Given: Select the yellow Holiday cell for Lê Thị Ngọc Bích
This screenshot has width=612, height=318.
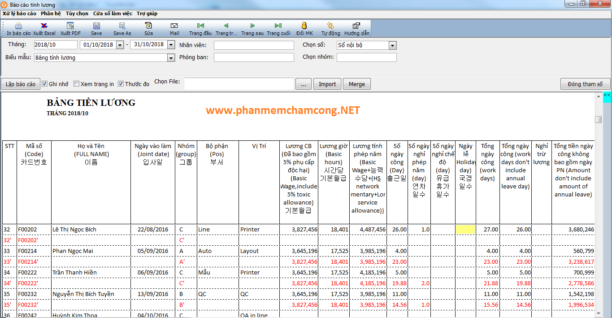Looking at the screenshot, I should click(x=465, y=229).
